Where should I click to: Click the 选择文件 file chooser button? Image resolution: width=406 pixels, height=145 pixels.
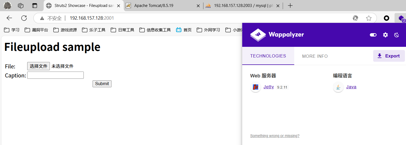(38, 66)
